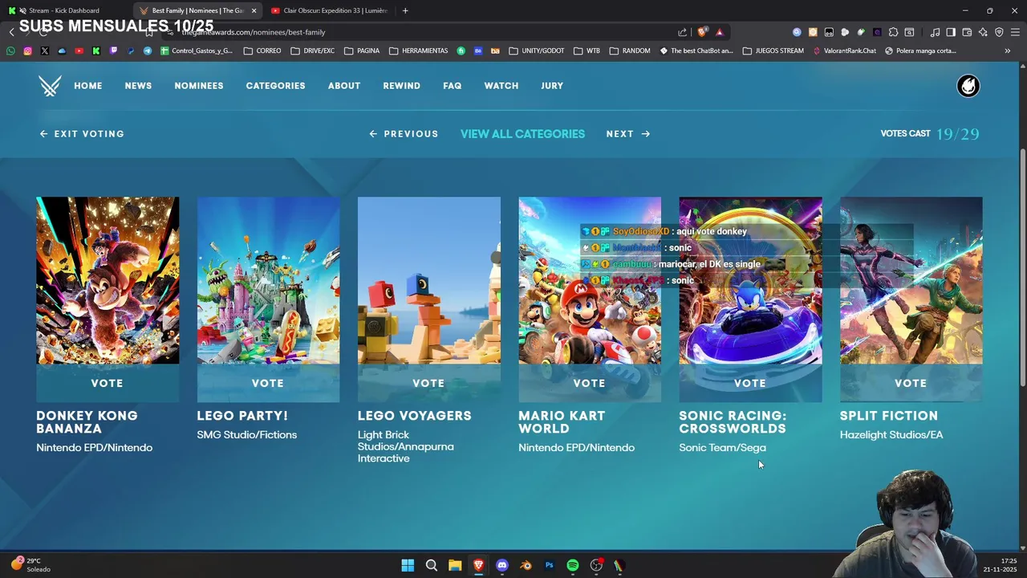Open Instagram bookmark icon
The height and width of the screenshot is (578, 1027).
click(x=27, y=51)
